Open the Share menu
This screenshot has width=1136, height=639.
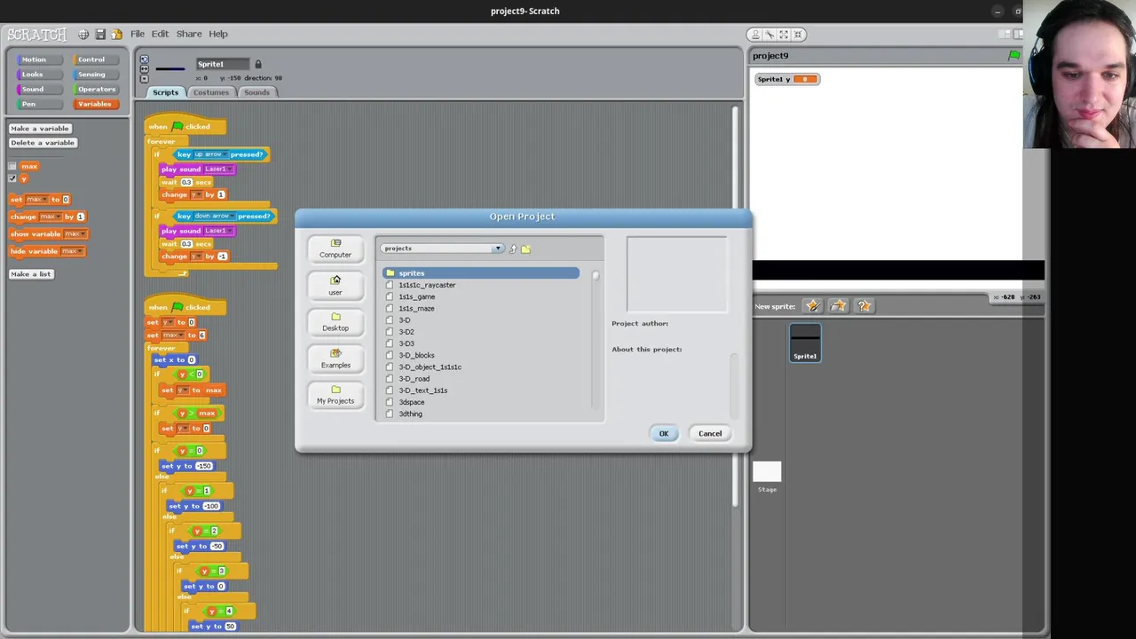[x=189, y=34]
